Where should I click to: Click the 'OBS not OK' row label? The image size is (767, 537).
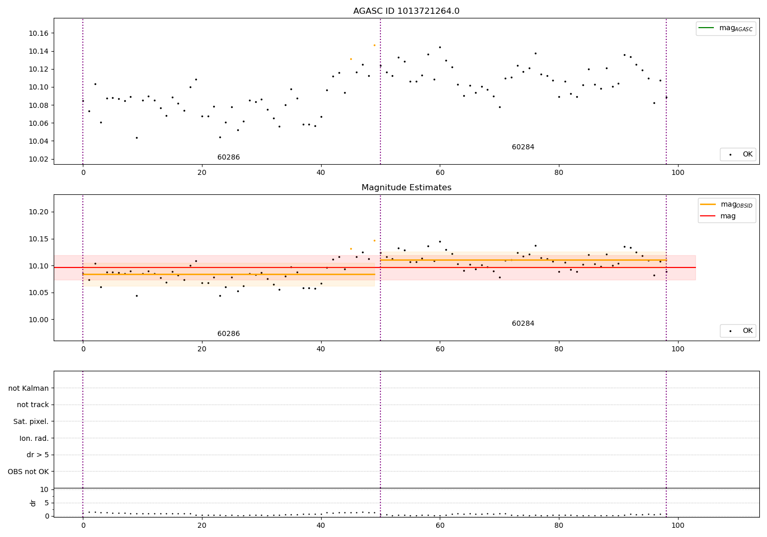(x=29, y=472)
